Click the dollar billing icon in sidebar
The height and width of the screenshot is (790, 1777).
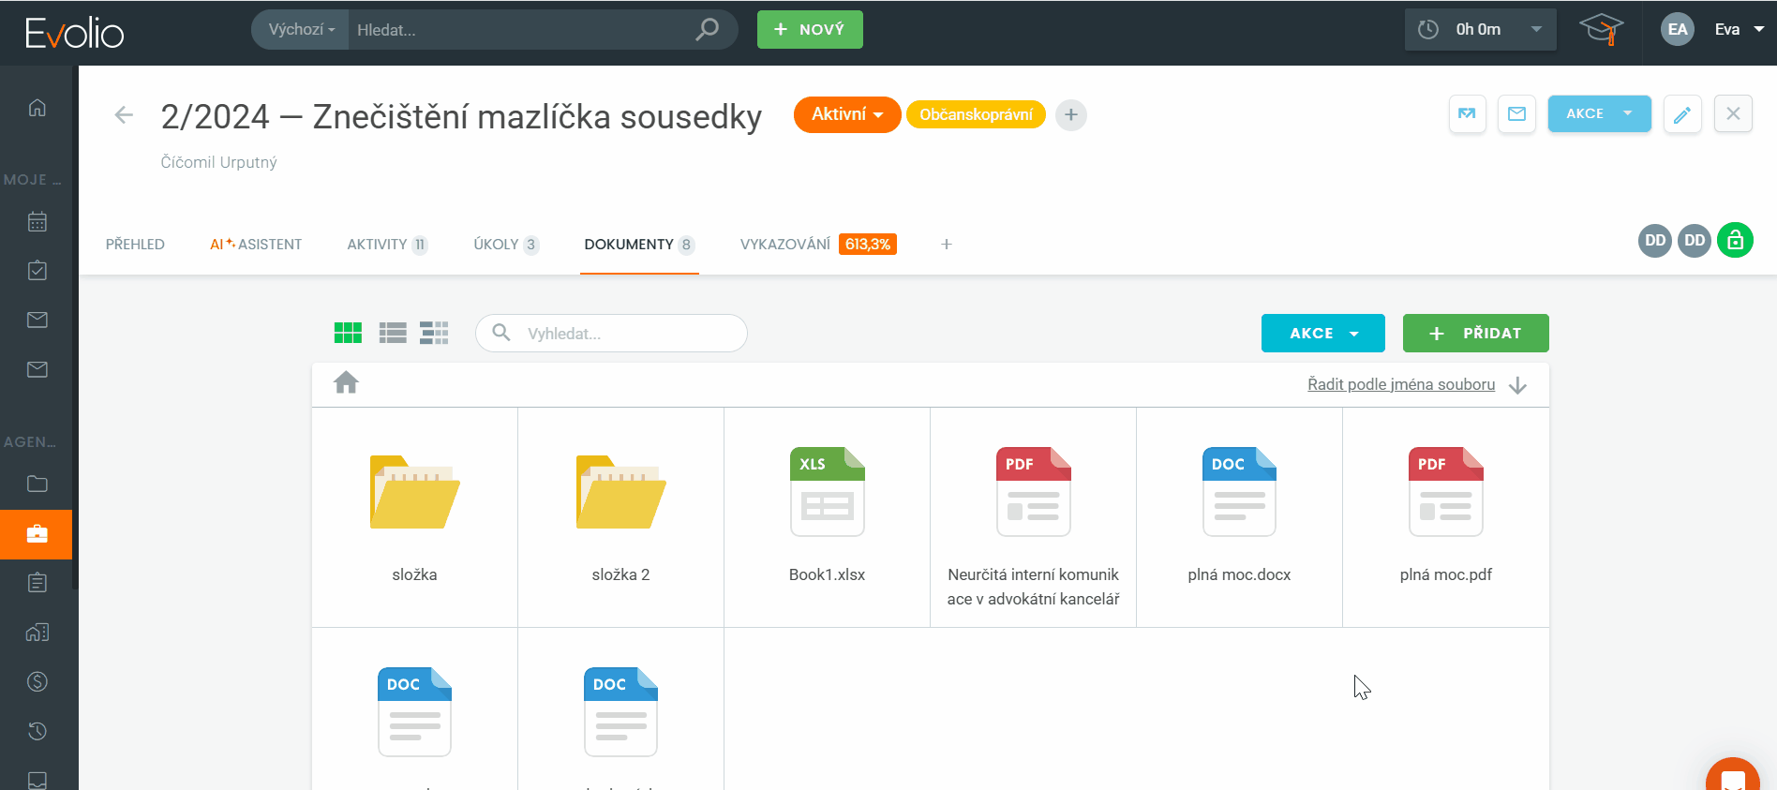click(x=37, y=681)
